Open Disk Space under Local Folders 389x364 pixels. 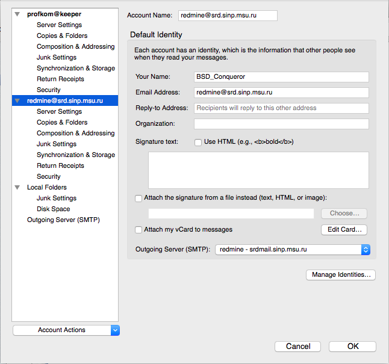53,209
